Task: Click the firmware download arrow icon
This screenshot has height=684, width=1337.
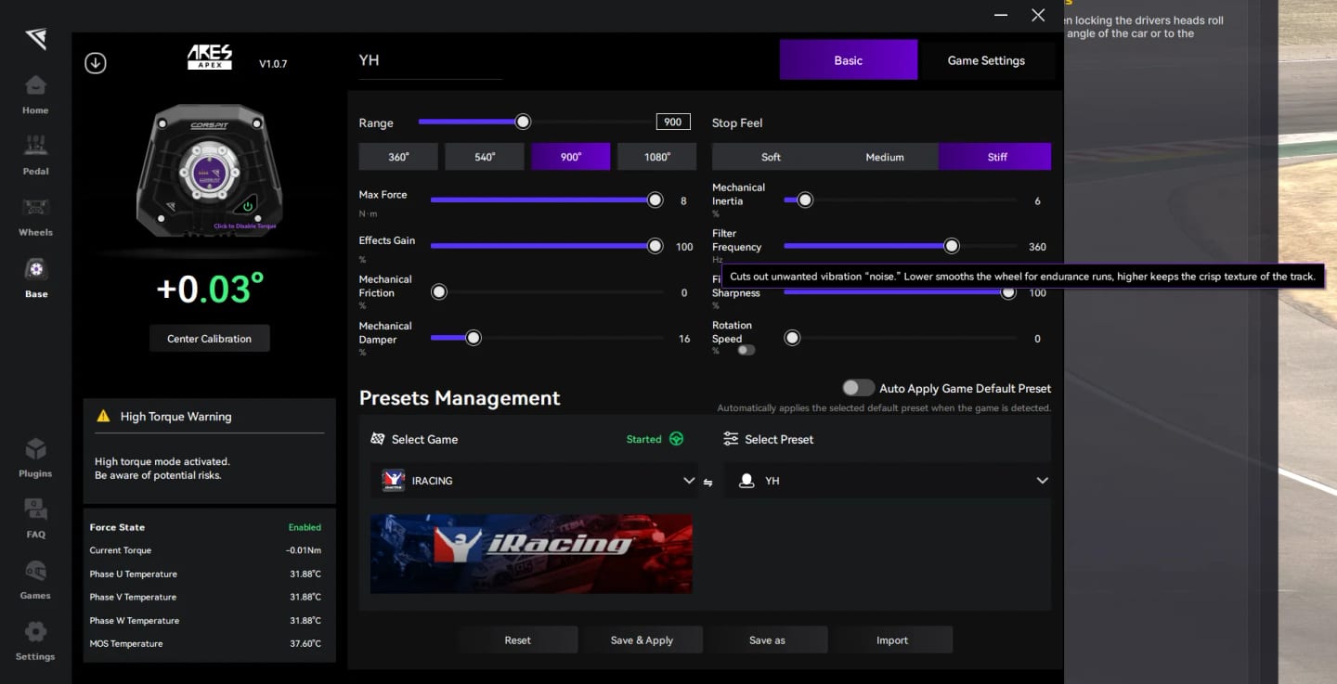Action: [x=96, y=63]
